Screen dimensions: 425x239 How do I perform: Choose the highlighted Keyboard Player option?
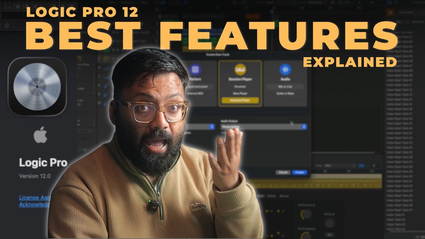click(x=240, y=100)
